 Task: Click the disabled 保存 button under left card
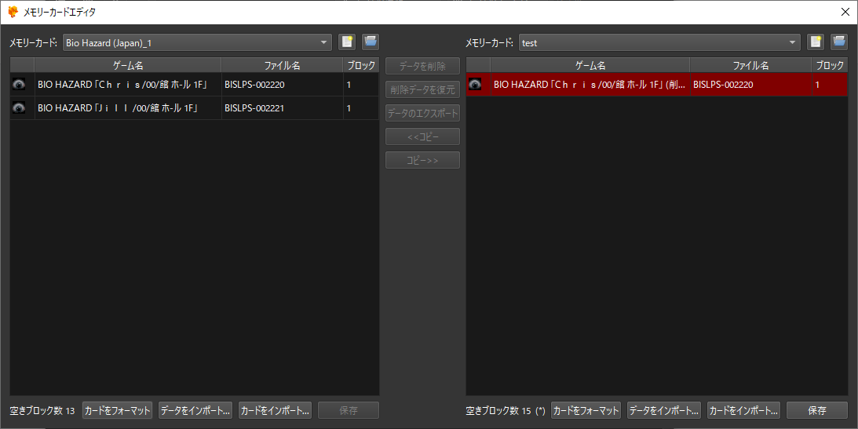click(349, 410)
